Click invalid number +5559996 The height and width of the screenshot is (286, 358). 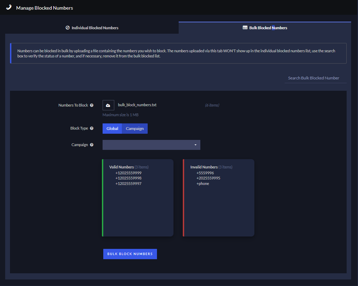click(x=205, y=173)
